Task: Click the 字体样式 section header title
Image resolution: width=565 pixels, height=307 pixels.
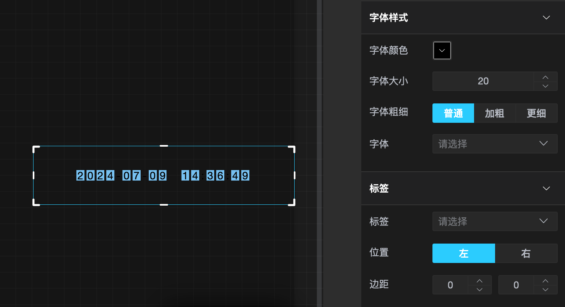Action: tap(388, 17)
